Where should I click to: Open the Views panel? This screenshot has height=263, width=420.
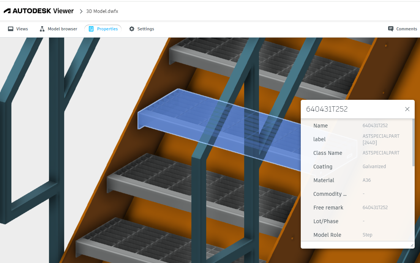click(17, 29)
